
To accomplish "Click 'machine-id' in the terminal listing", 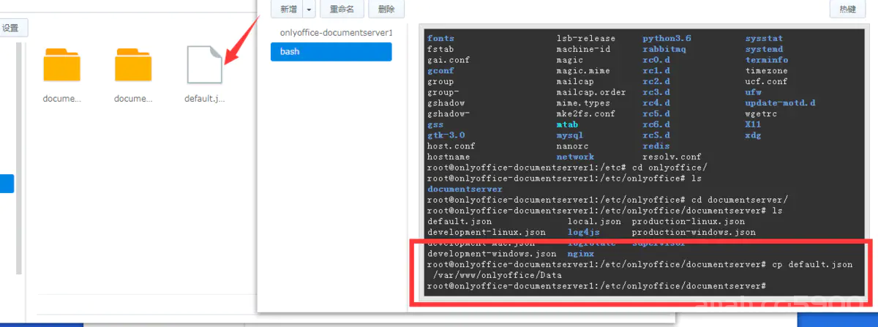I will click(x=583, y=49).
